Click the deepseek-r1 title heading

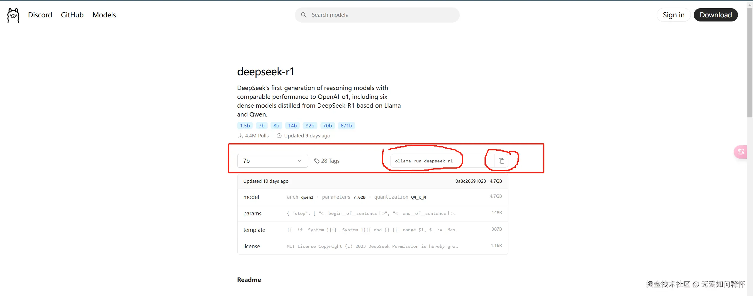[266, 71]
